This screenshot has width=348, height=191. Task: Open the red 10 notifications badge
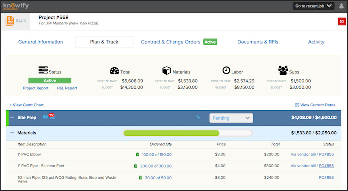coord(342,22)
